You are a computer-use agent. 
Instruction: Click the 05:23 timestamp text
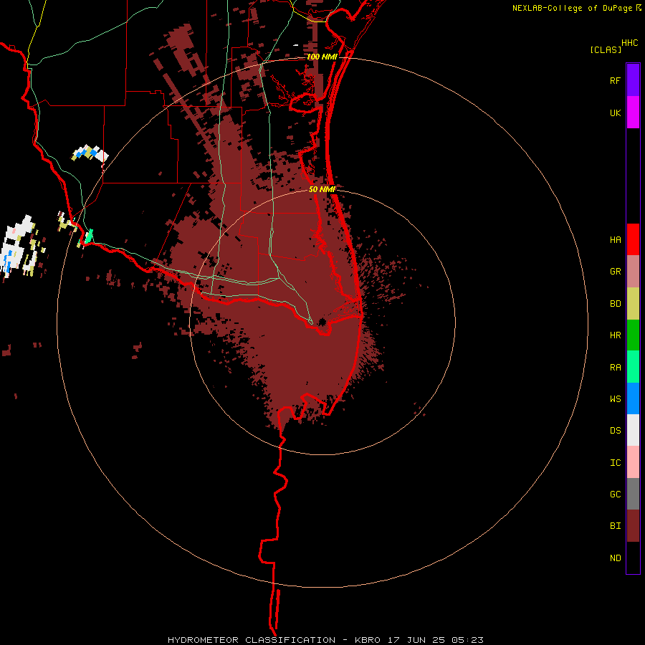[x=467, y=640]
